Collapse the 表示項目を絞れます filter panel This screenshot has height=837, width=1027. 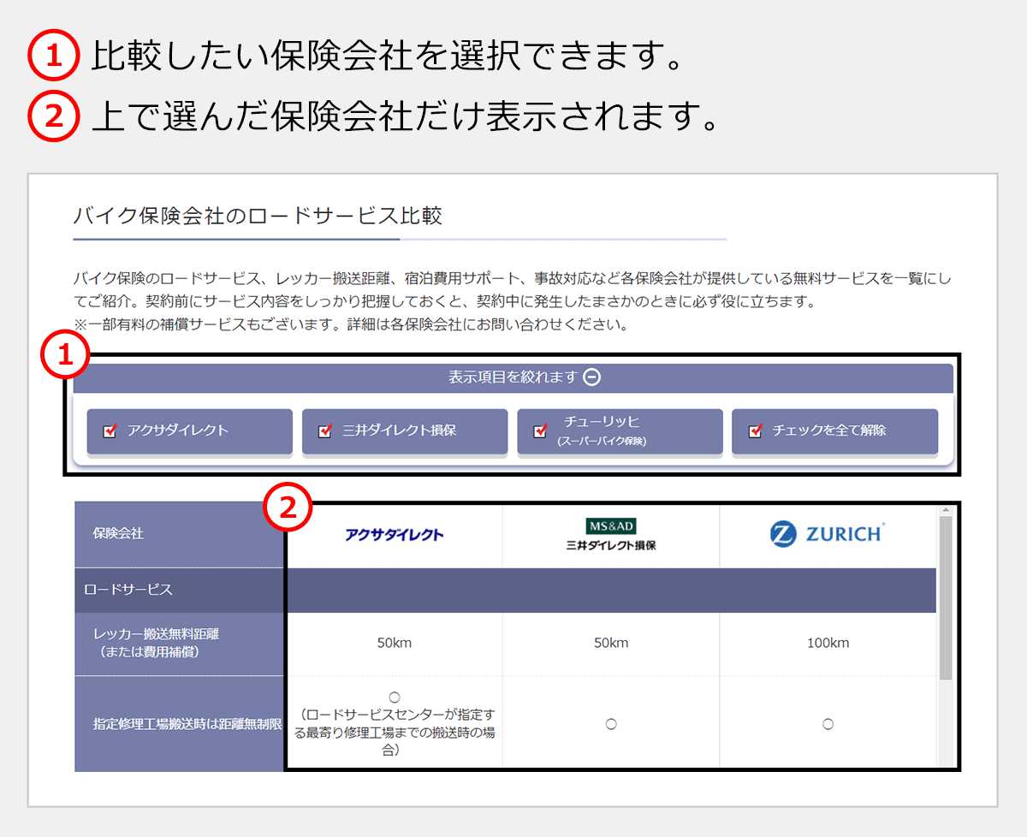(x=513, y=377)
